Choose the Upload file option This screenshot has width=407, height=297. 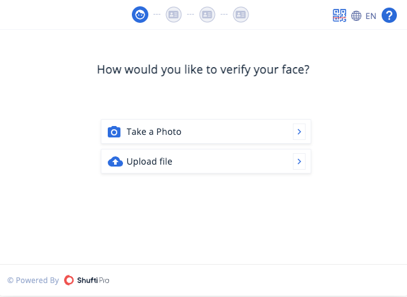pos(206,161)
